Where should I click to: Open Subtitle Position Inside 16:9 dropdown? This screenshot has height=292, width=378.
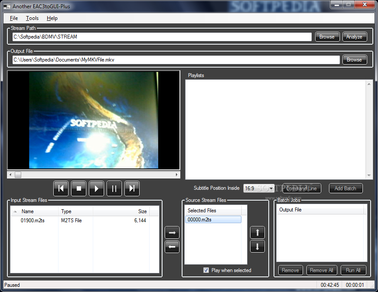(259, 188)
